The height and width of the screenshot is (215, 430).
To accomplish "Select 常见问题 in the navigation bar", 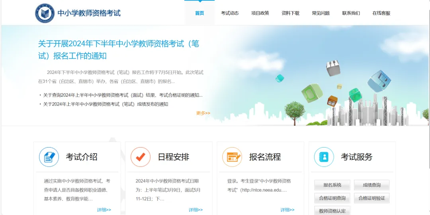I will pos(321,13).
